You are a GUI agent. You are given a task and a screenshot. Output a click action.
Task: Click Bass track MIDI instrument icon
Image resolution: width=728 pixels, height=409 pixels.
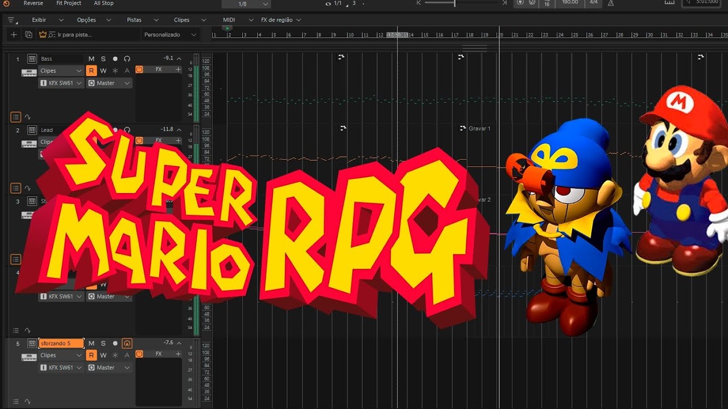(32, 59)
